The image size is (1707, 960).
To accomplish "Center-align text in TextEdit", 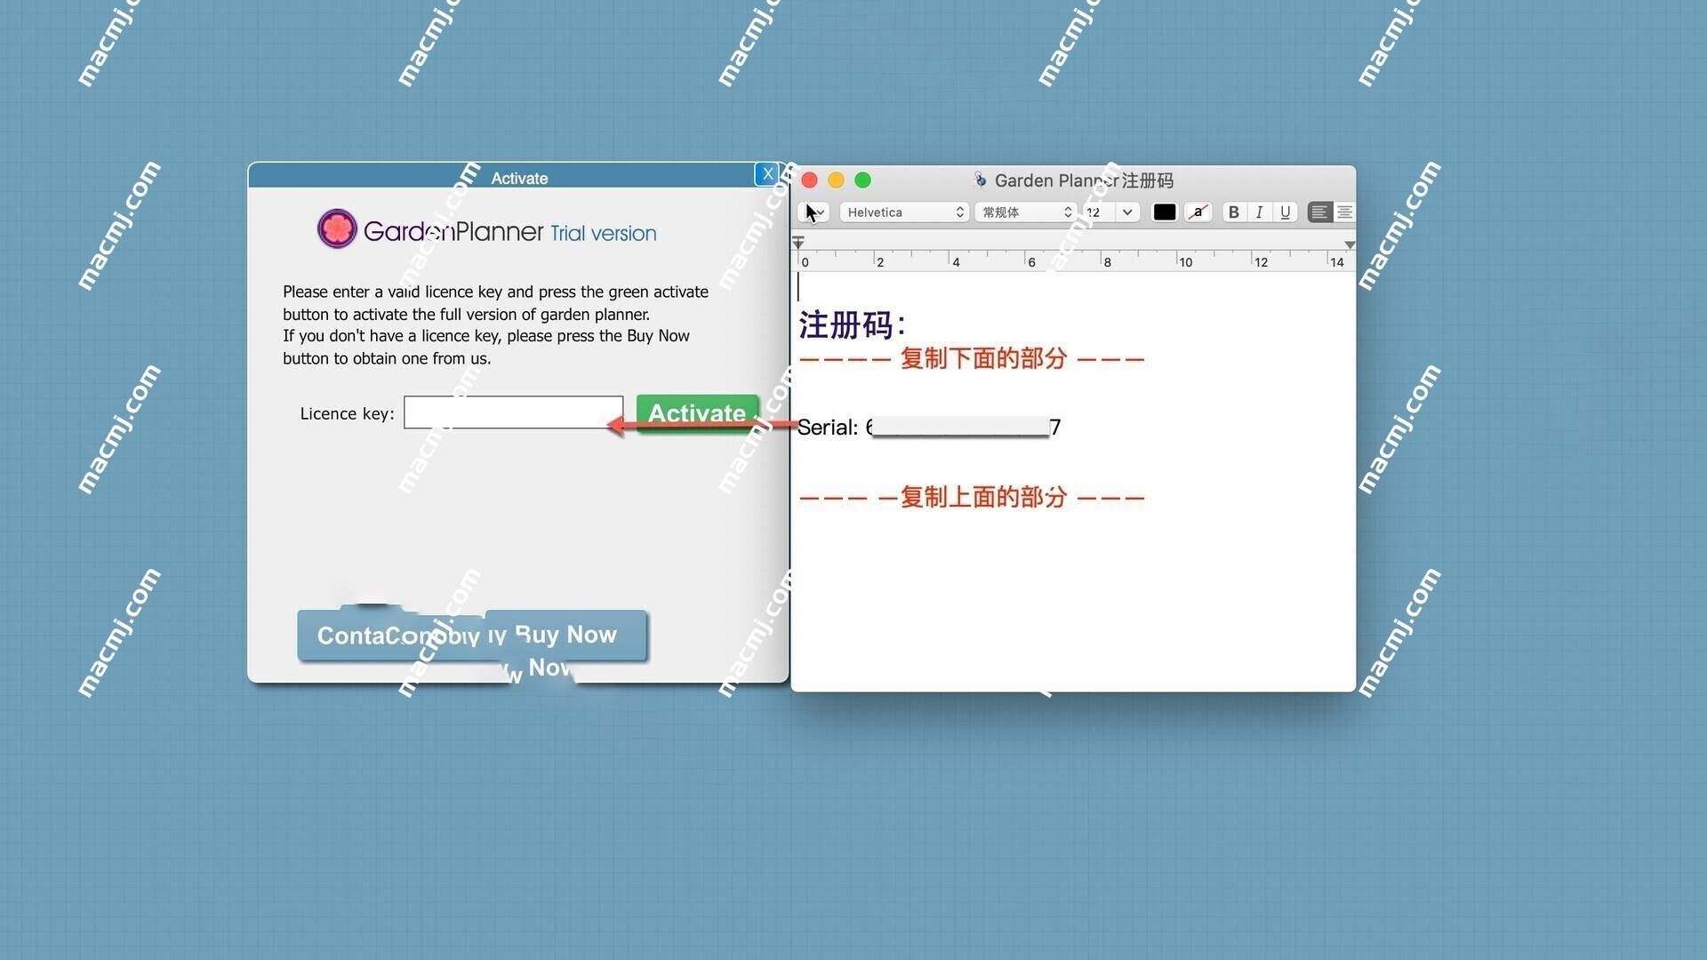I will pyautogui.click(x=1344, y=212).
